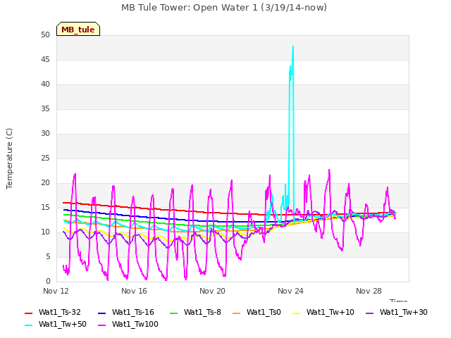Click the Nov 20 x-axis label
Image resolution: width=451 pixels, height=338 pixels.
212,291
